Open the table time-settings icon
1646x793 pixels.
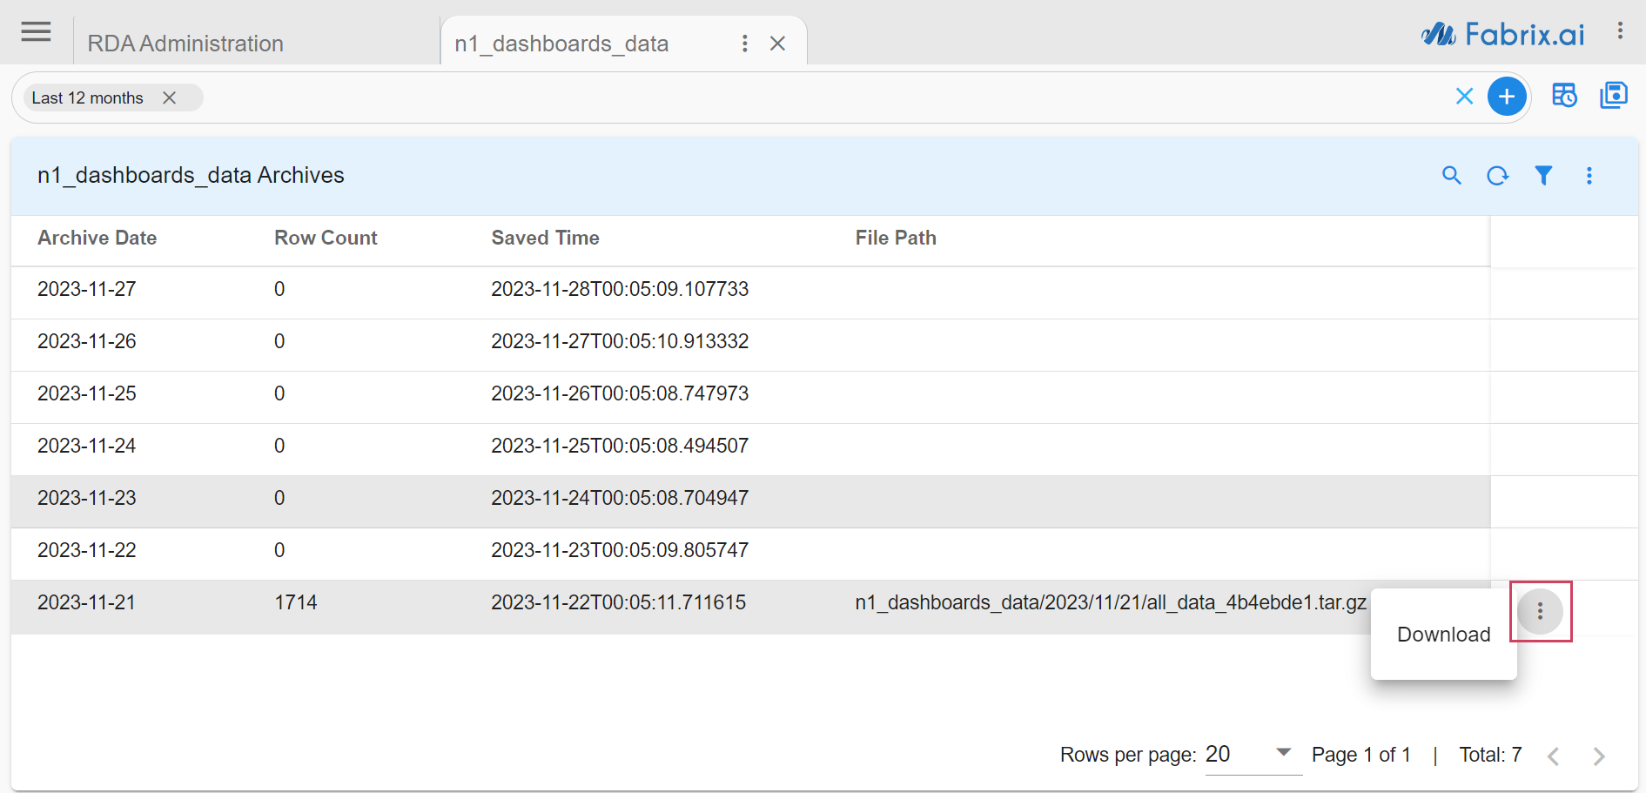coord(1564,96)
